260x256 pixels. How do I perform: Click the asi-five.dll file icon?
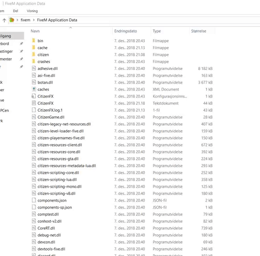(34, 75)
